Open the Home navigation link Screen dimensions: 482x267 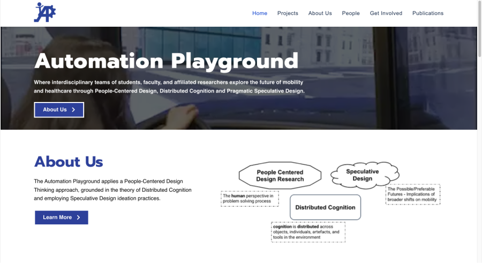[x=260, y=13]
